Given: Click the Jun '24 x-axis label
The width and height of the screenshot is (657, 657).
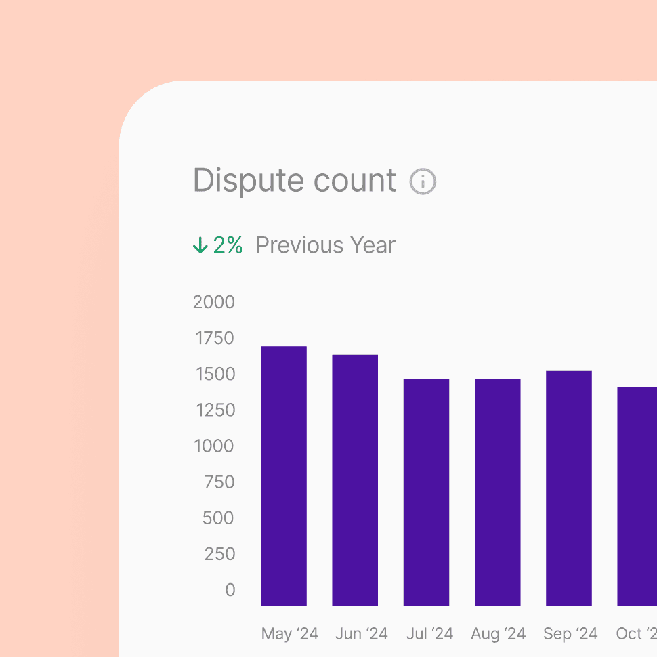Looking at the screenshot, I should click(361, 634).
